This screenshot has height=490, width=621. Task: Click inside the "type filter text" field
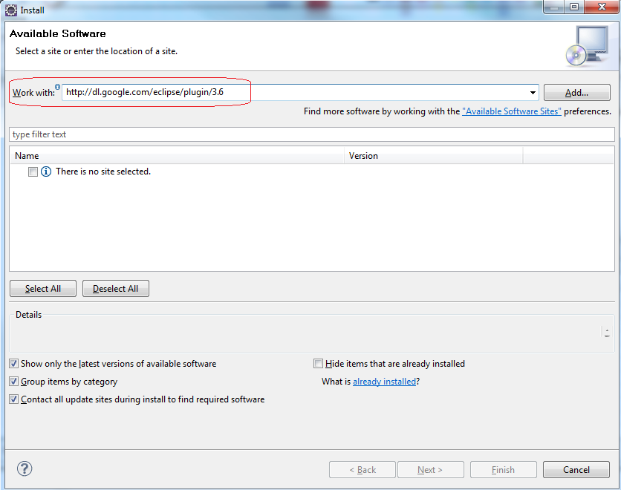point(149,134)
